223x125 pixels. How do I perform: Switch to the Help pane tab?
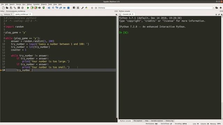point(147,121)
